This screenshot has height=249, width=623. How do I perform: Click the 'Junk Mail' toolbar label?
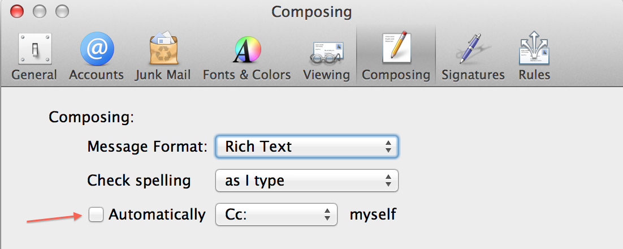point(163,75)
